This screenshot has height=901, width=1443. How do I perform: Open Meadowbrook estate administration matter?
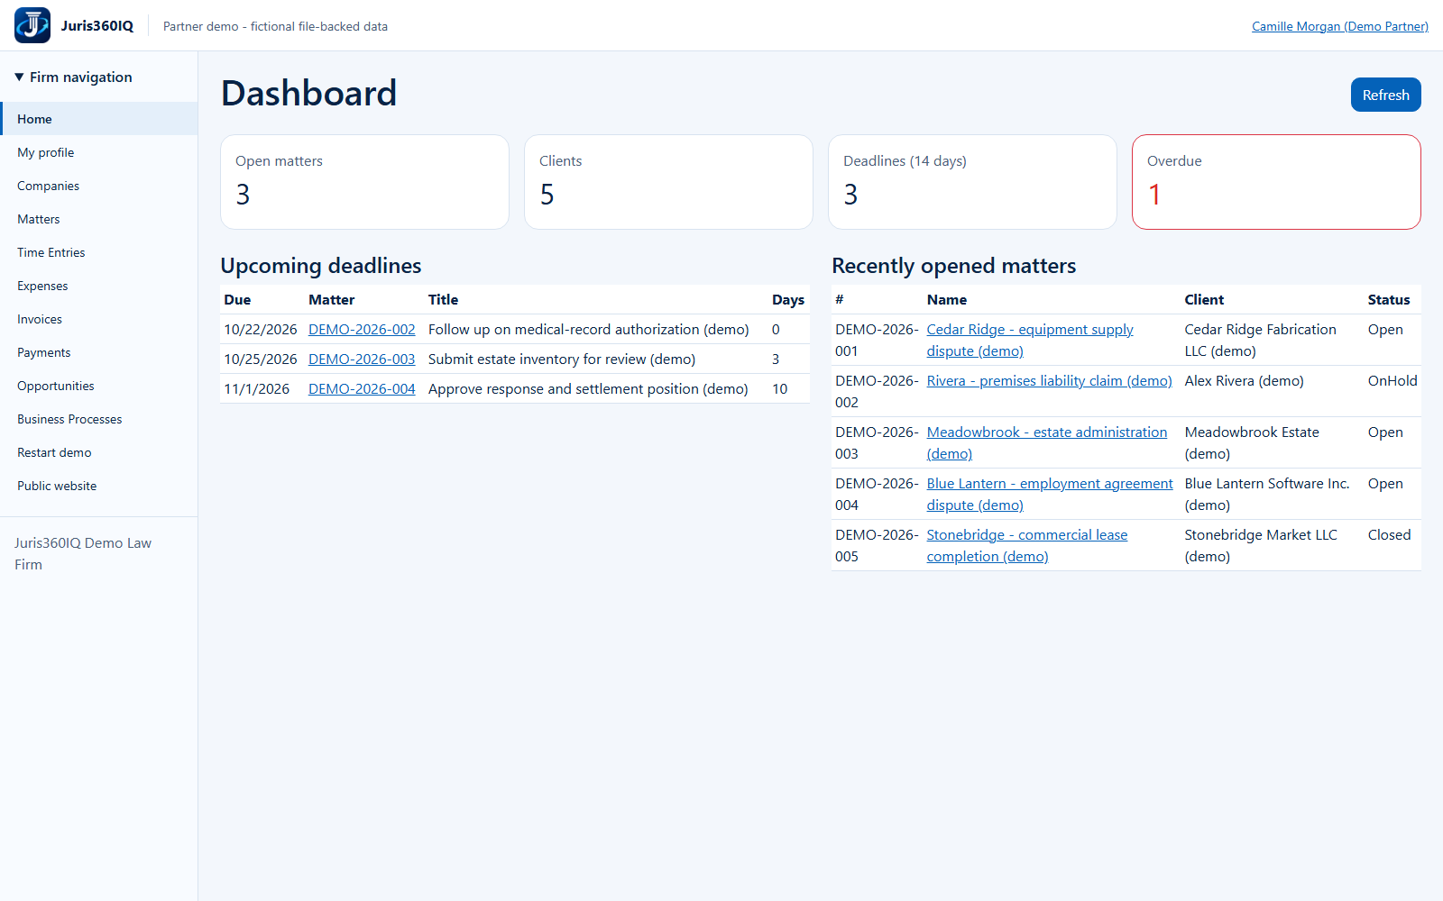click(x=1046, y=443)
